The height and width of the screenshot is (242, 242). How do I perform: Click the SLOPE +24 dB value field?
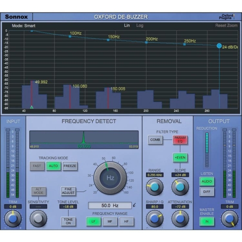click(x=180, y=175)
